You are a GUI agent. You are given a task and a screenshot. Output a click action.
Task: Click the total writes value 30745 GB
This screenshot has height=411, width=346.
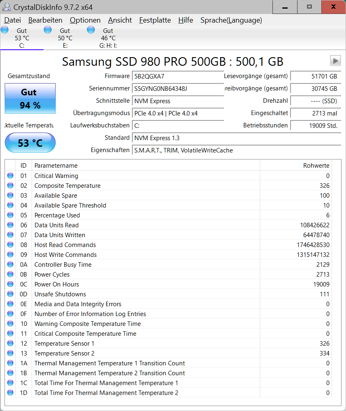click(x=316, y=89)
